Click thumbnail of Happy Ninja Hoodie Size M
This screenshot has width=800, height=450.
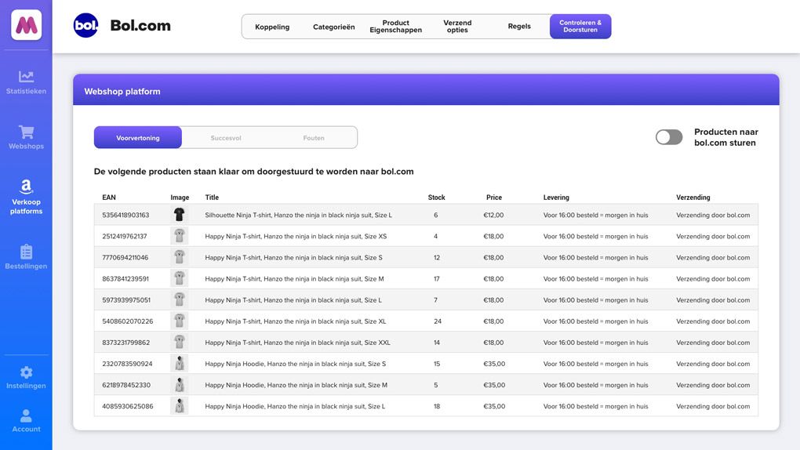179,385
